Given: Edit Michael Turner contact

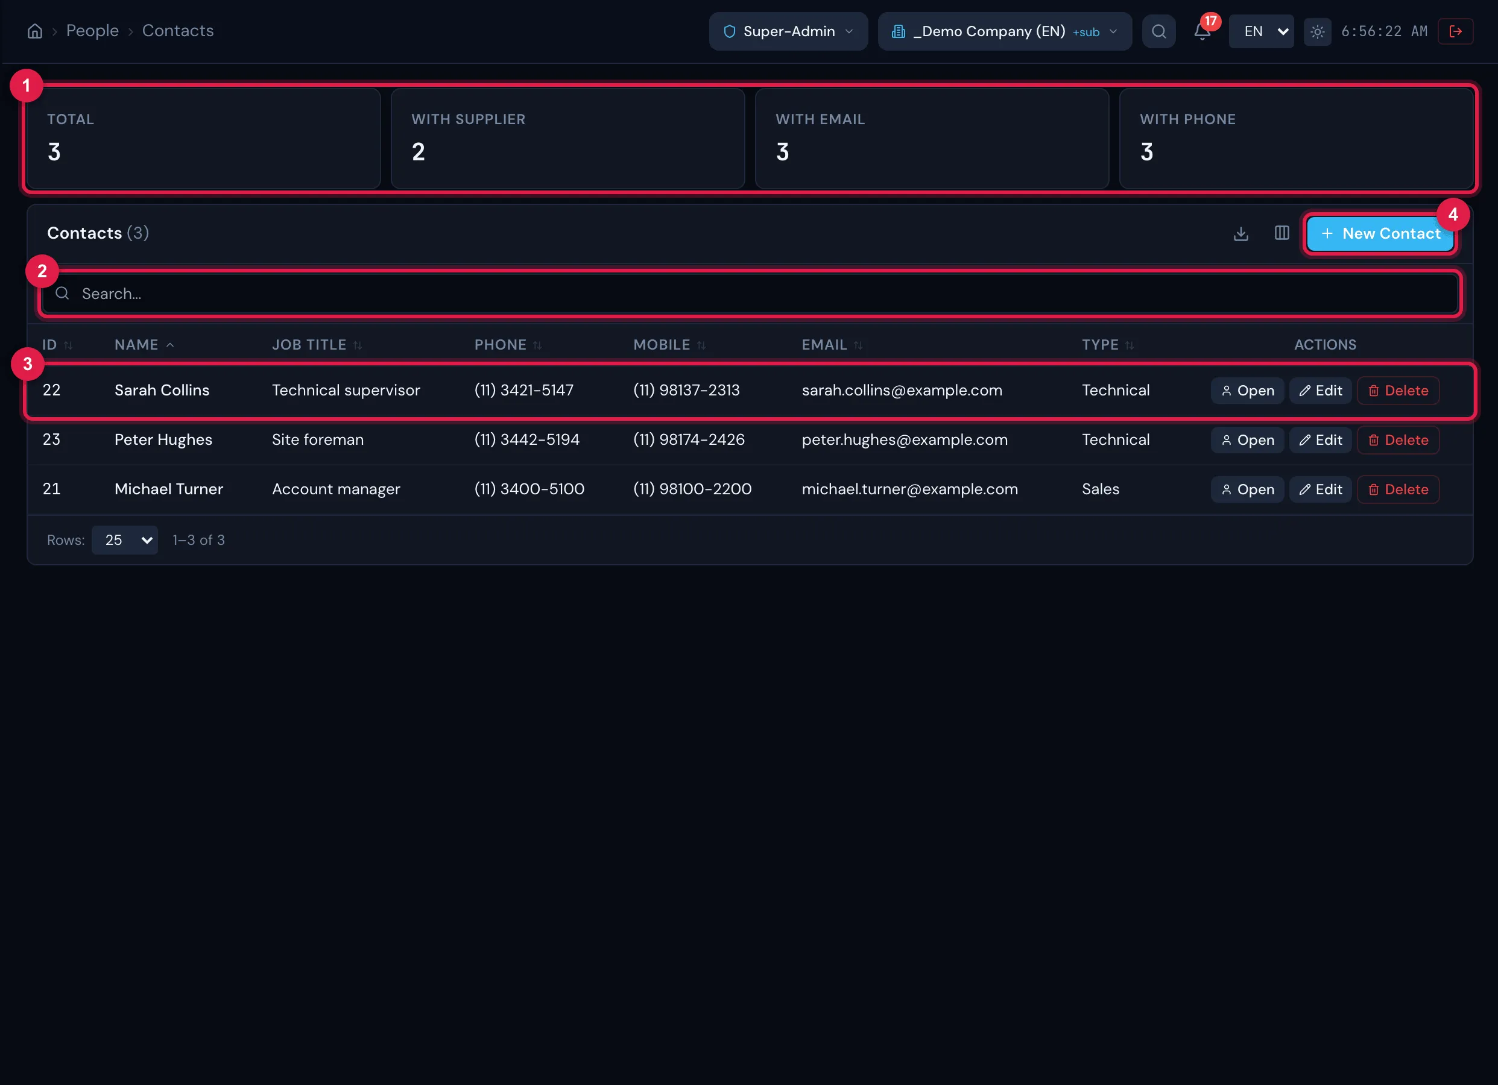Looking at the screenshot, I should pos(1319,489).
